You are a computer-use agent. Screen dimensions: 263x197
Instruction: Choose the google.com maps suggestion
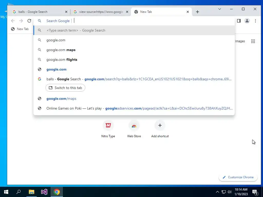point(134,50)
